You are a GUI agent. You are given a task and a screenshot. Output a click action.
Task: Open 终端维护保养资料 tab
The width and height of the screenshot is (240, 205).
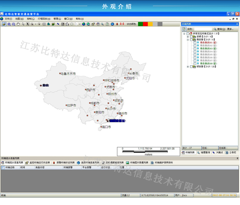[x=162, y=162]
